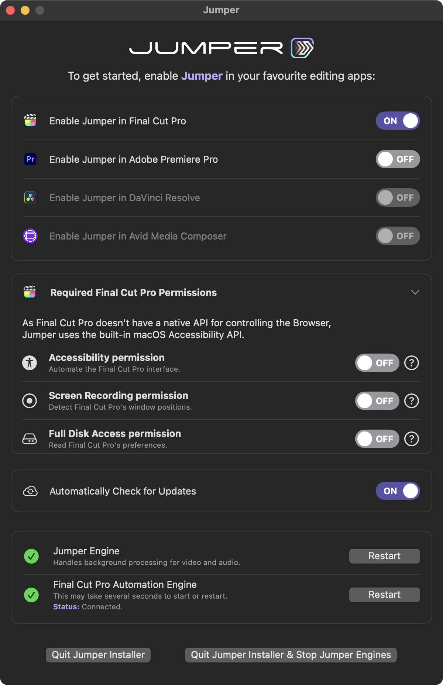Viewport: 443px width, 685px height.
Task: Click the cloud update icon
Action: click(x=30, y=491)
